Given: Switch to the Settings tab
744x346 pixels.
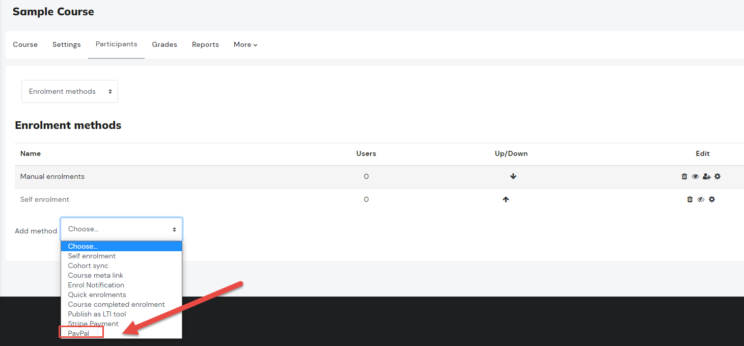Looking at the screenshot, I should [67, 45].
